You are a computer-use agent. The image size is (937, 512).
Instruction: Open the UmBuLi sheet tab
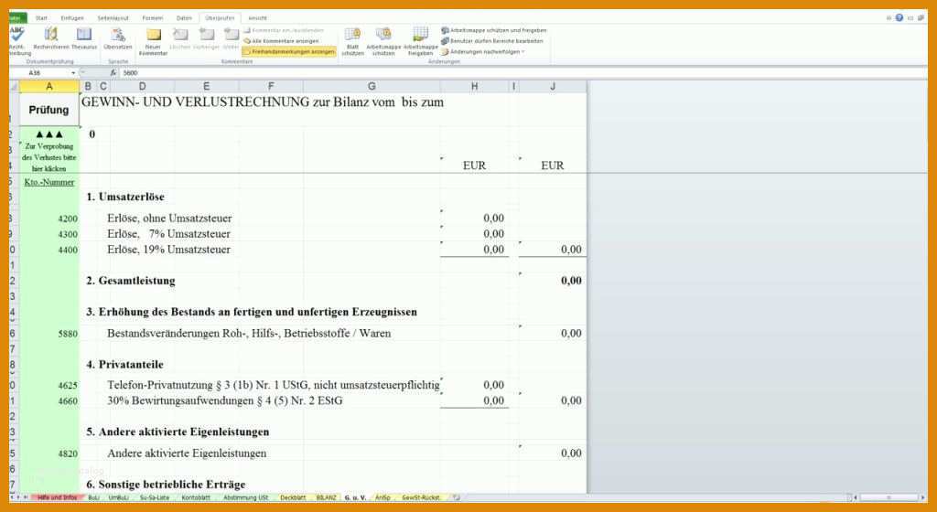pyautogui.click(x=118, y=497)
